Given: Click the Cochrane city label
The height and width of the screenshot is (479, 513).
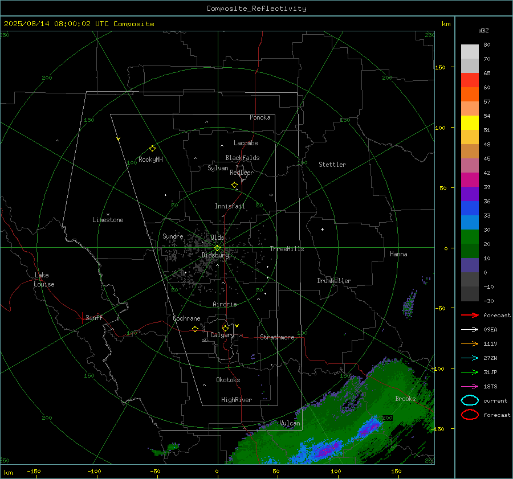Looking at the screenshot, I should click(x=186, y=318).
